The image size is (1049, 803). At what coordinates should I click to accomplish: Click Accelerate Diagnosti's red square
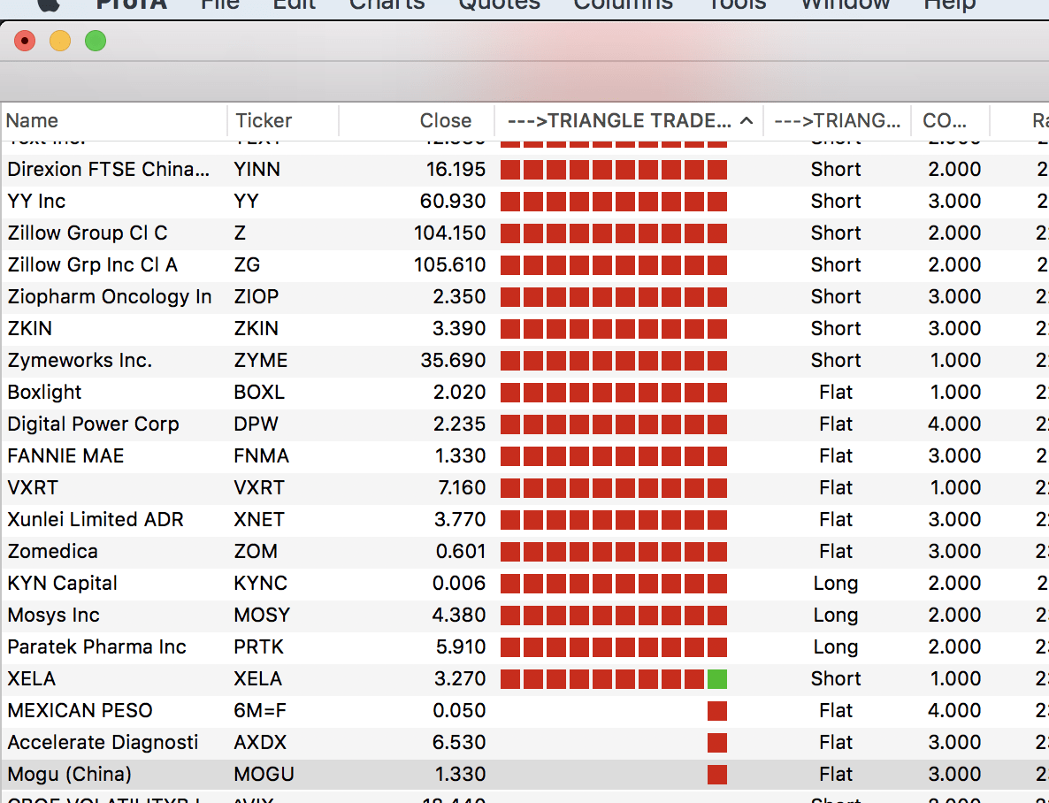click(717, 743)
